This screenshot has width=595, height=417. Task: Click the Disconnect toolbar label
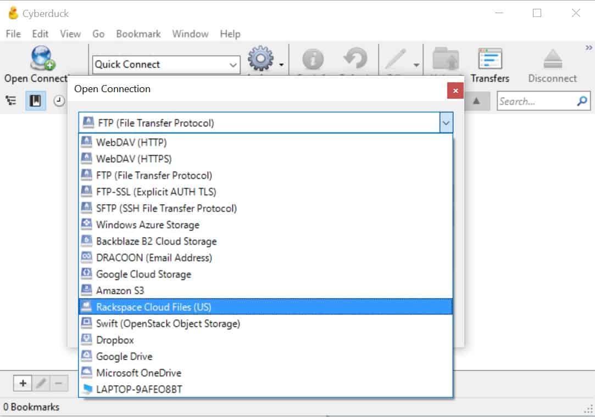click(553, 78)
